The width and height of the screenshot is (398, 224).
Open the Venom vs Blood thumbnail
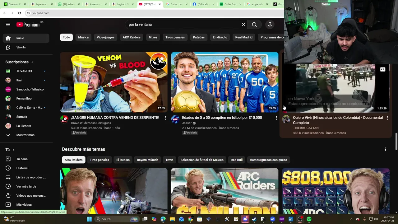tap(114, 82)
